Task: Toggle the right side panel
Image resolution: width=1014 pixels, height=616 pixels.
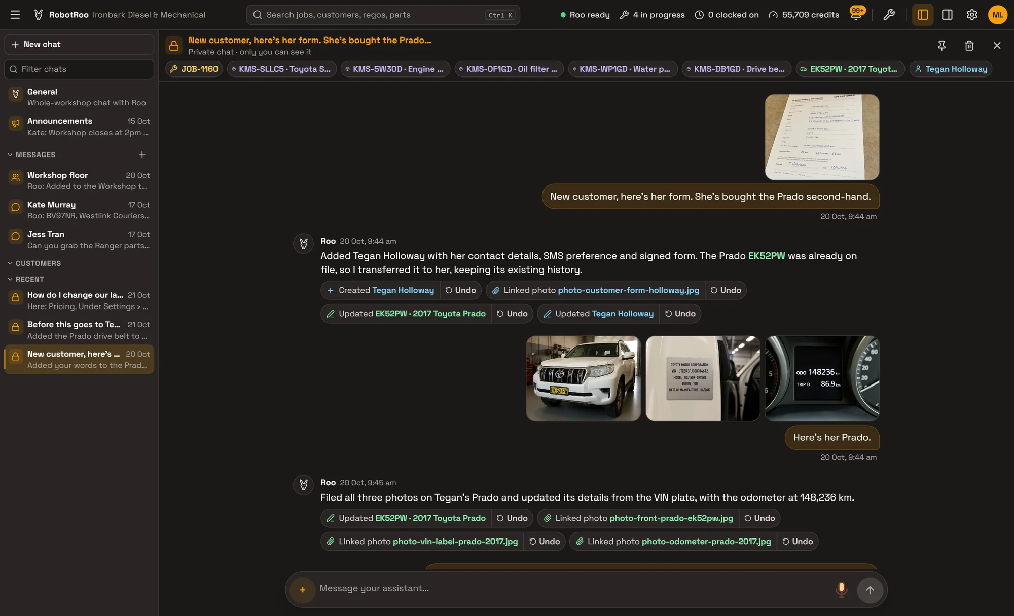Action: pyautogui.click(x=947, y=15)
